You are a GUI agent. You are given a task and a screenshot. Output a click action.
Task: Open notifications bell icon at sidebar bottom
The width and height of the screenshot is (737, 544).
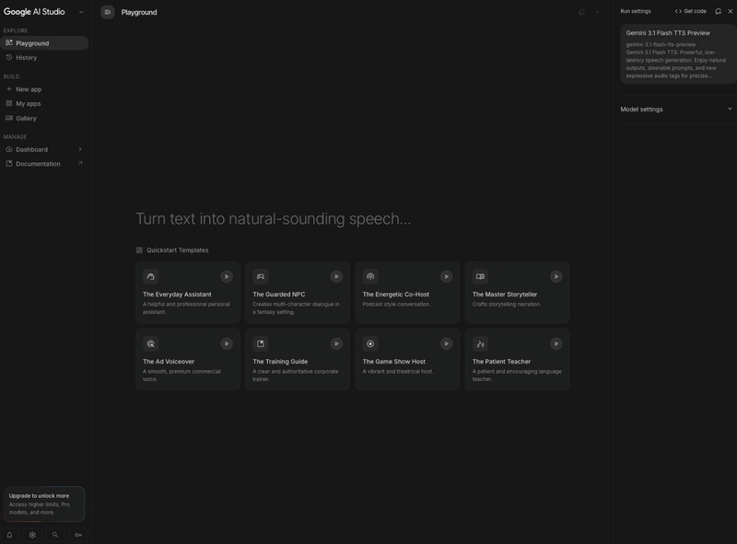click(9, 535)
